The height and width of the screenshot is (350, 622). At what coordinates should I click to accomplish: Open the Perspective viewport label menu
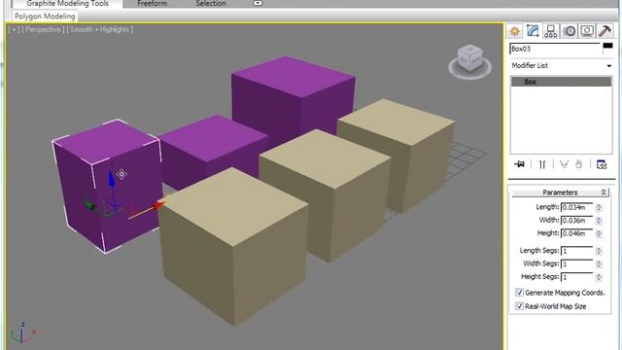coord(43,30)
